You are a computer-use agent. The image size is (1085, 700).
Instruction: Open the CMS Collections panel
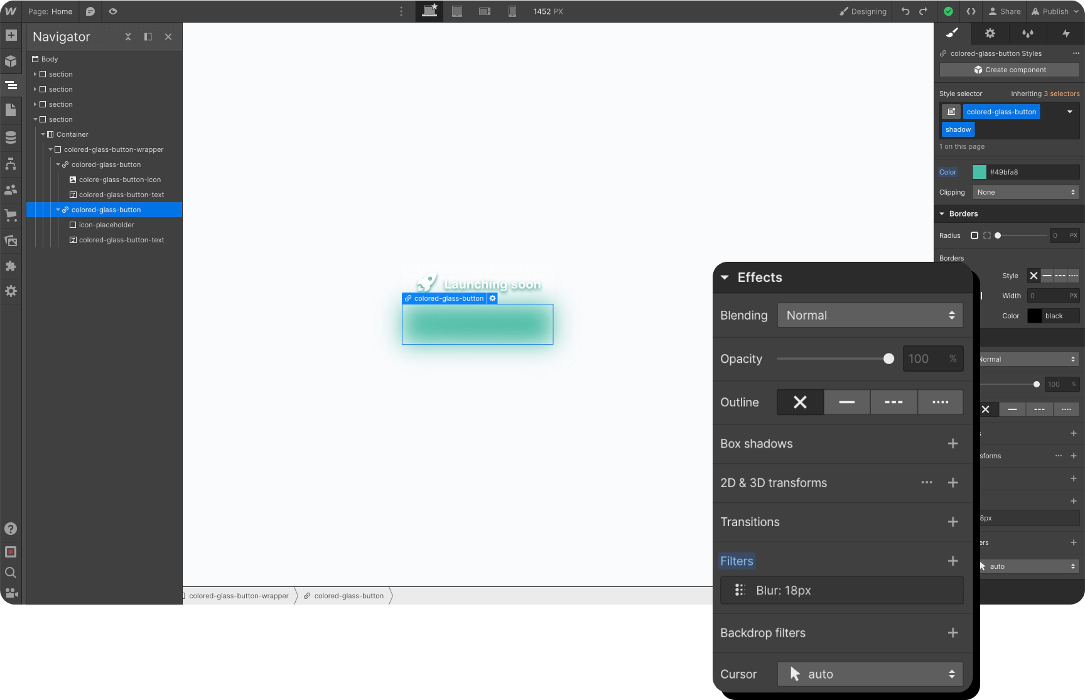(x=11, y=137)
